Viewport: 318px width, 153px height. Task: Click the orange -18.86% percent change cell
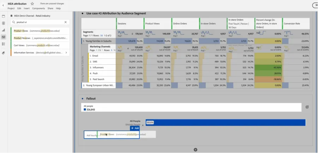pyautogui.click(x=268, y=79)
